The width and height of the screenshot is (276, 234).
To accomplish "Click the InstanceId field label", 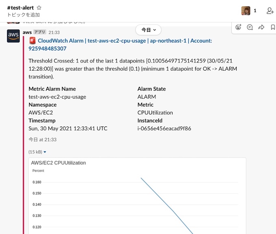I will pyautogui.click(x=150, y=120).
